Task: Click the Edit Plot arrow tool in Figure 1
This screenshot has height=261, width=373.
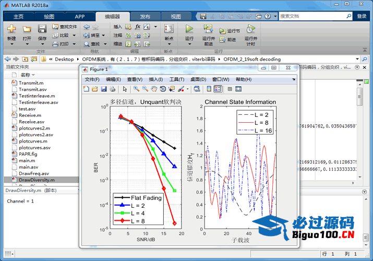Action: pyautogui.click(x=125, y=89)
